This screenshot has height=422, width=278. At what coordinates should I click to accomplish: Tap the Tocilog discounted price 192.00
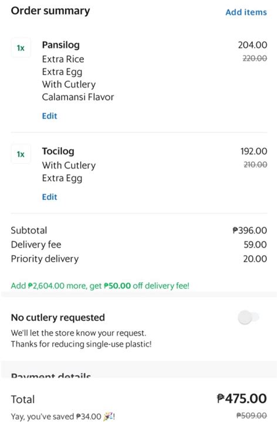point(253,151)
